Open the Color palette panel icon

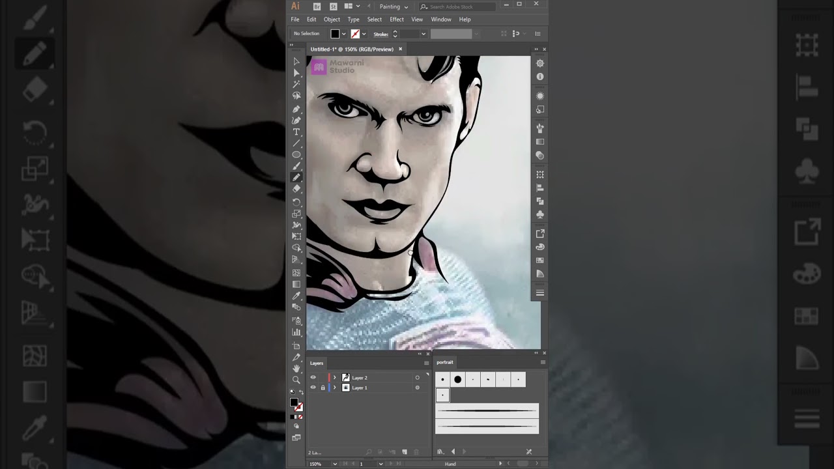[539, 247]
